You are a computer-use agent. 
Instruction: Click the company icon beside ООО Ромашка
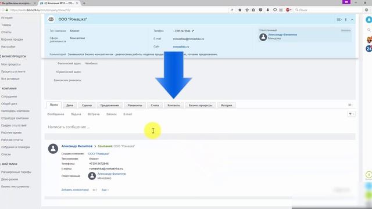pos(51,19)
